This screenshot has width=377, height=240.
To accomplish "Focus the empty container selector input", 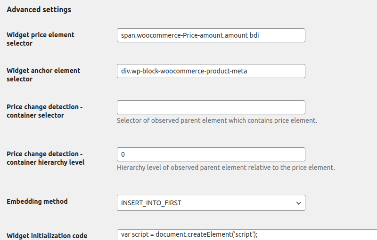I will tap(211, 107).
